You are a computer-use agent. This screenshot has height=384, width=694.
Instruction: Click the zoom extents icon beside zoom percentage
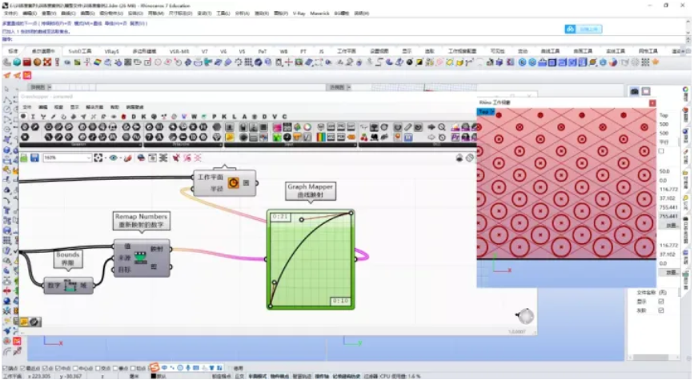click(x=98, y=158)
